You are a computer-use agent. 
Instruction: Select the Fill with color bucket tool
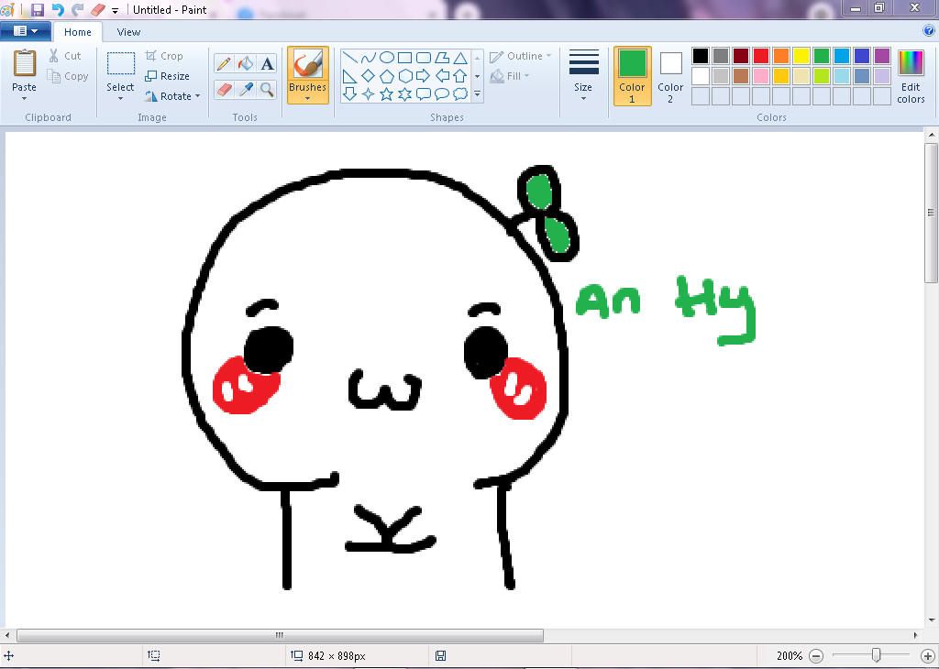tap(246, 63)
